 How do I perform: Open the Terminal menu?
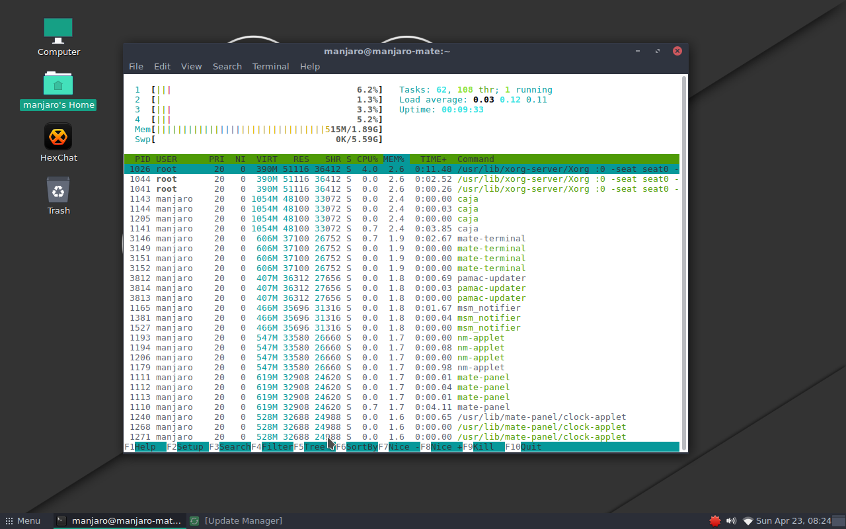pos(270,66)
